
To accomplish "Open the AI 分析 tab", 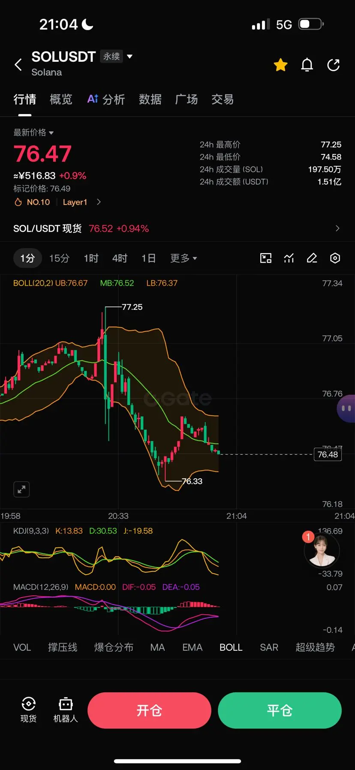I will [106, 100].
